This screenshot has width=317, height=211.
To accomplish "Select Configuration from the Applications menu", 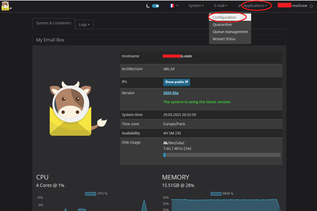I will [x=224, y=17].
